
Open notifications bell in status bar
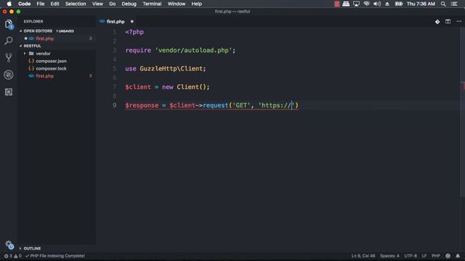point(458,256)
